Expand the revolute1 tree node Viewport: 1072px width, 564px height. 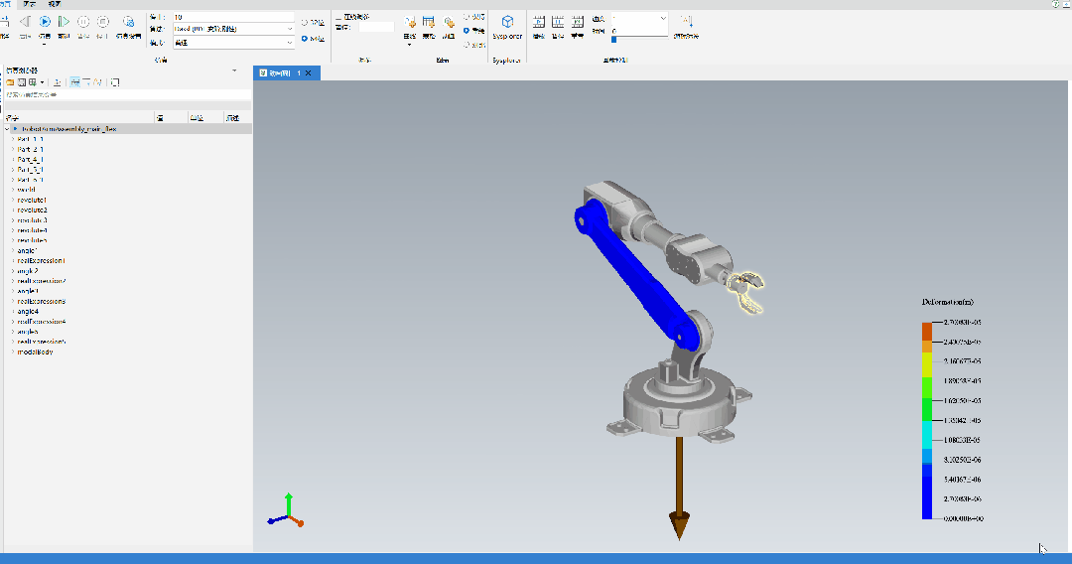click(12, 201)
